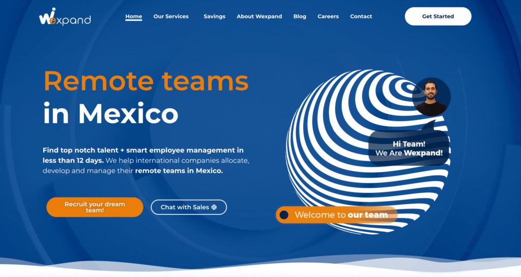Click the Wexpand logo
The height and width of the screenshot is (277, 521).
(65, 17)
